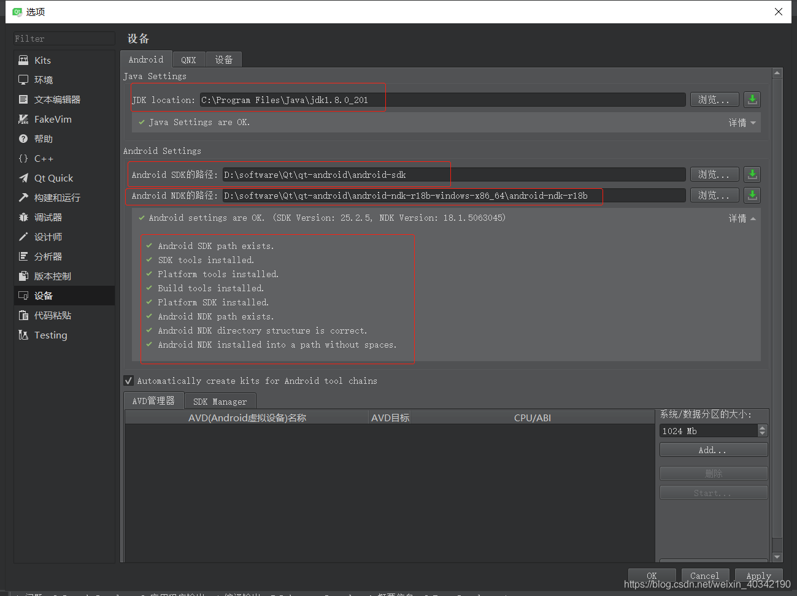Image resolution: width=797 pixels, height=596 pixels.
Task: Click the vertical scrollbar up arrow
Action: (777, 73)
